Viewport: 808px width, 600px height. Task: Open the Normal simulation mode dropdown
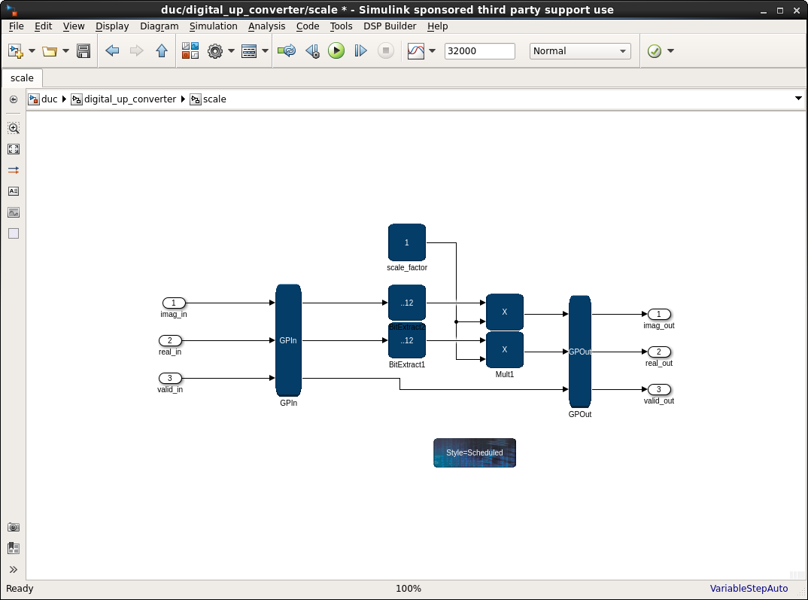(579, 51)
